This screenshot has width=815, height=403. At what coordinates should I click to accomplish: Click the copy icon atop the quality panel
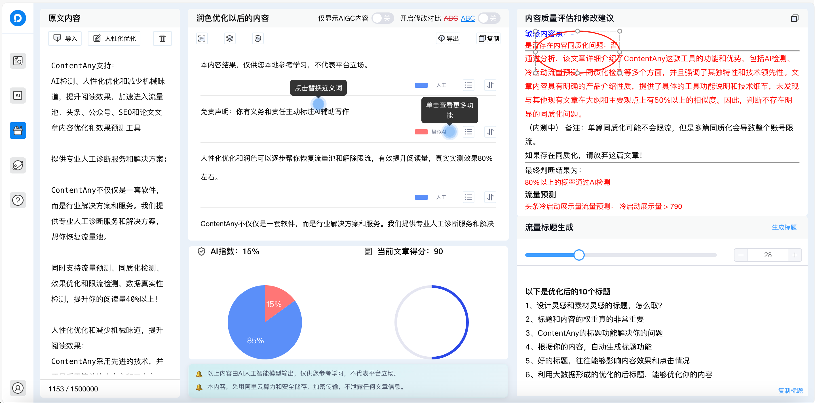[795, 18]
